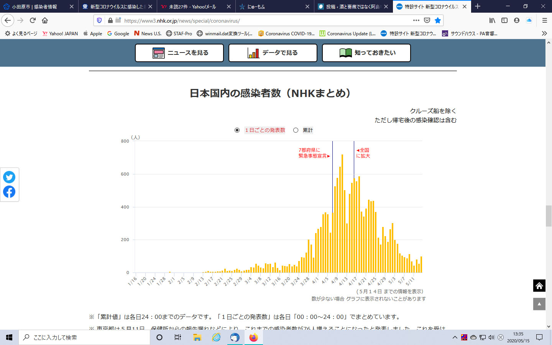This screenshot has width=552, height=345.
Task: Click the home icon on right side
Action: (539, 286)
